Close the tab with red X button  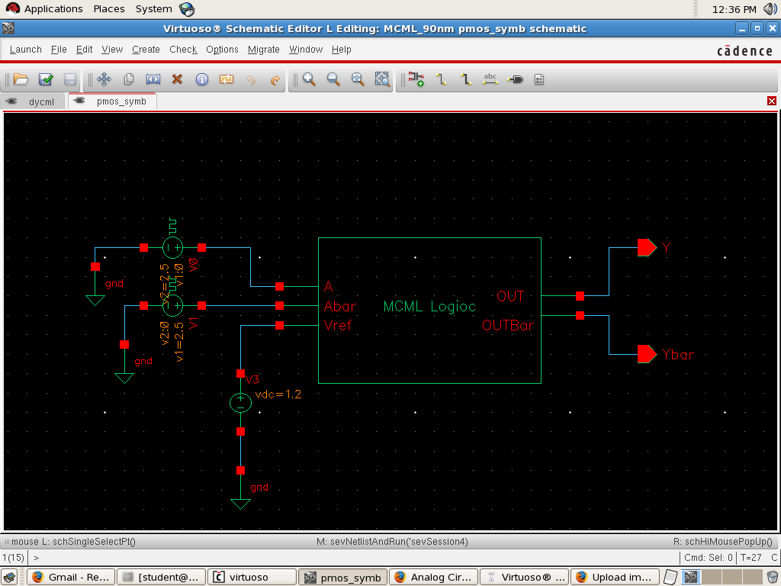pos(772,101)
